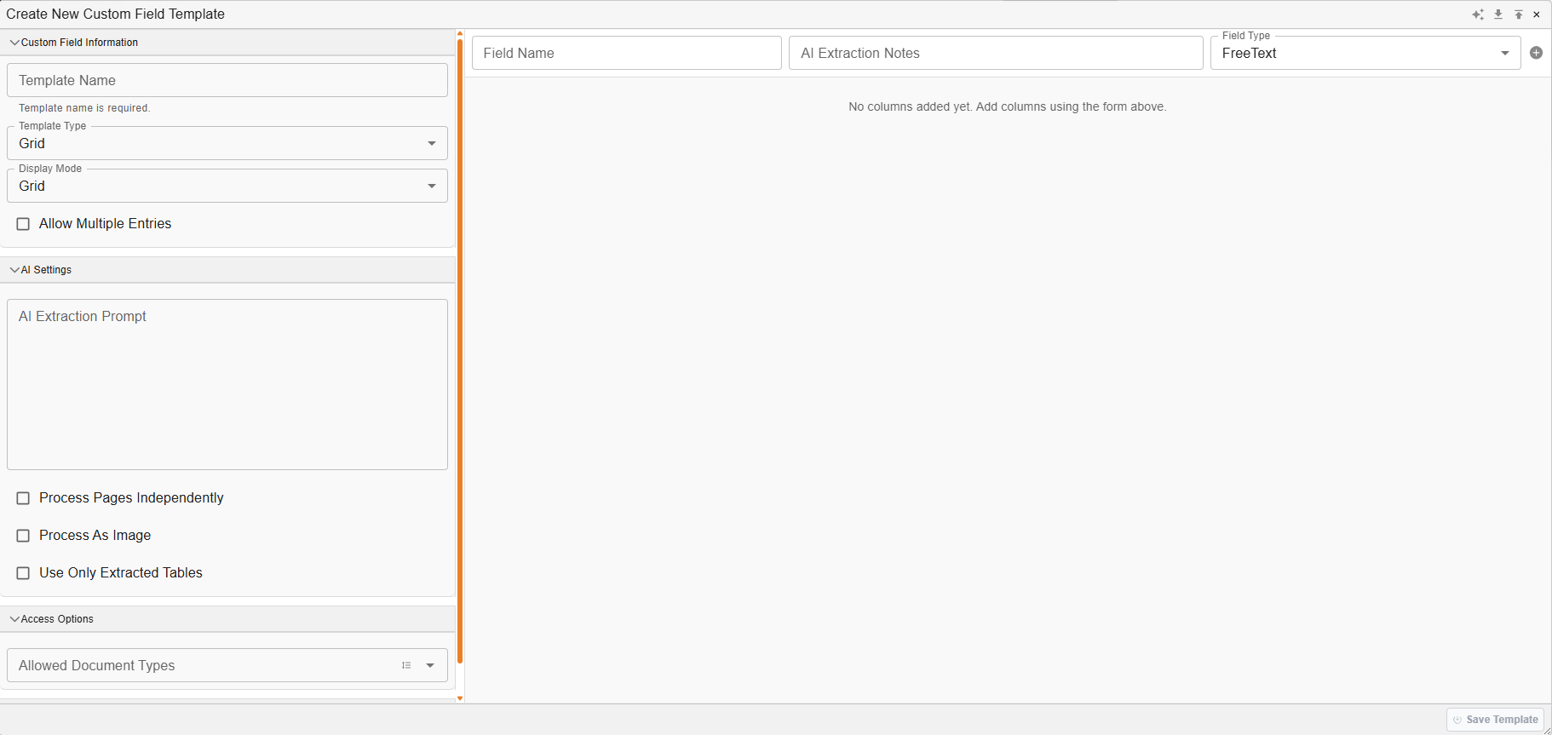Image resolution: width=1552 pixels, height=735 pixels.
Task: Click the AI sparkle icon in title bar
Action: pyautogui.click(x=1478, y=14)
